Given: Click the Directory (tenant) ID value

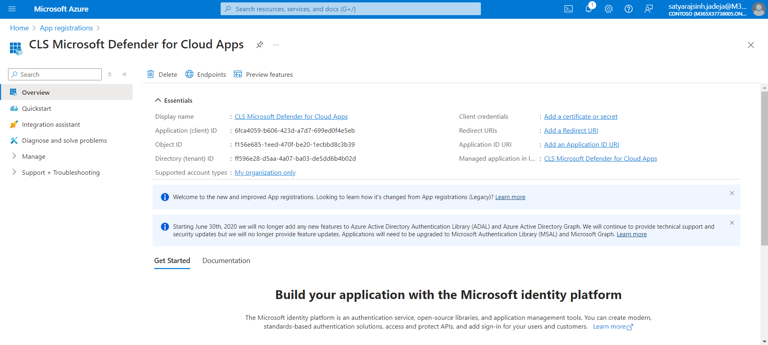Looking at the screenshot, I should point(295,158).
